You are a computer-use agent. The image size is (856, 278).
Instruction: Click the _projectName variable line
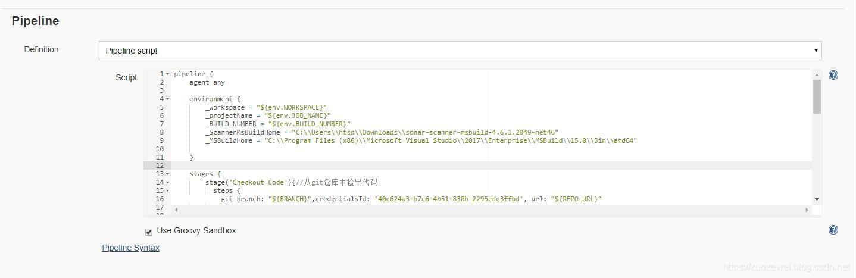(268, 115)
